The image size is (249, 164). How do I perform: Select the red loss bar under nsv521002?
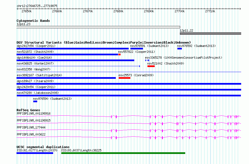pyautogui.click(x=151, y=66)
